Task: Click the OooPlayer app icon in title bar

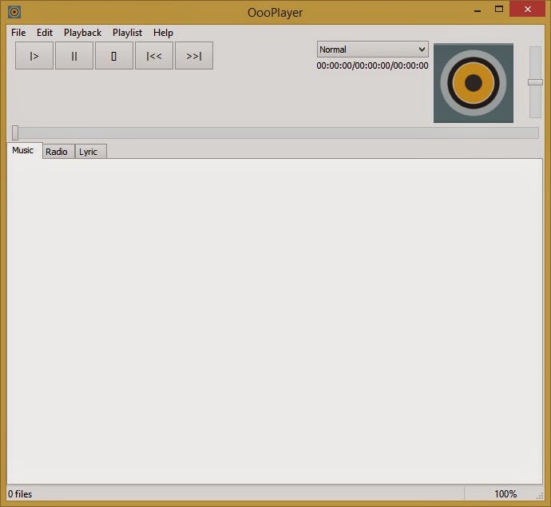Action: click(14, 12)
